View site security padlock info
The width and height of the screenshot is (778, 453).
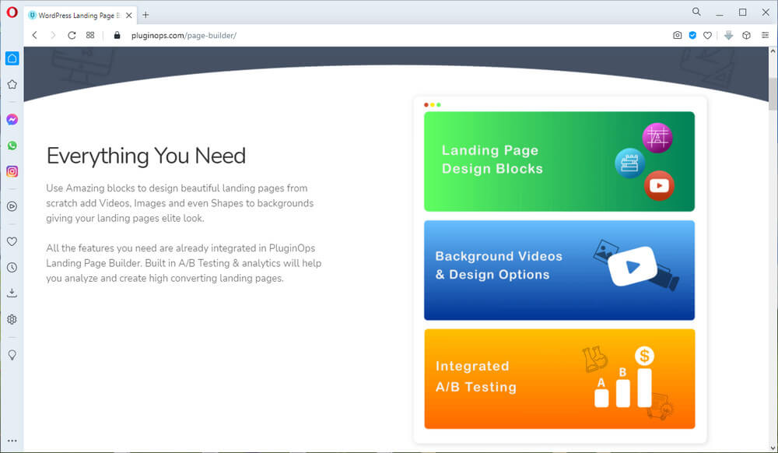point(117,35)
